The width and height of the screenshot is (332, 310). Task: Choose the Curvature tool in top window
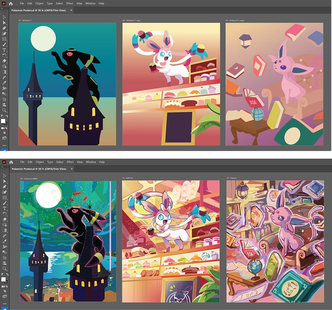pyautogui.click(x=4, y=34)
